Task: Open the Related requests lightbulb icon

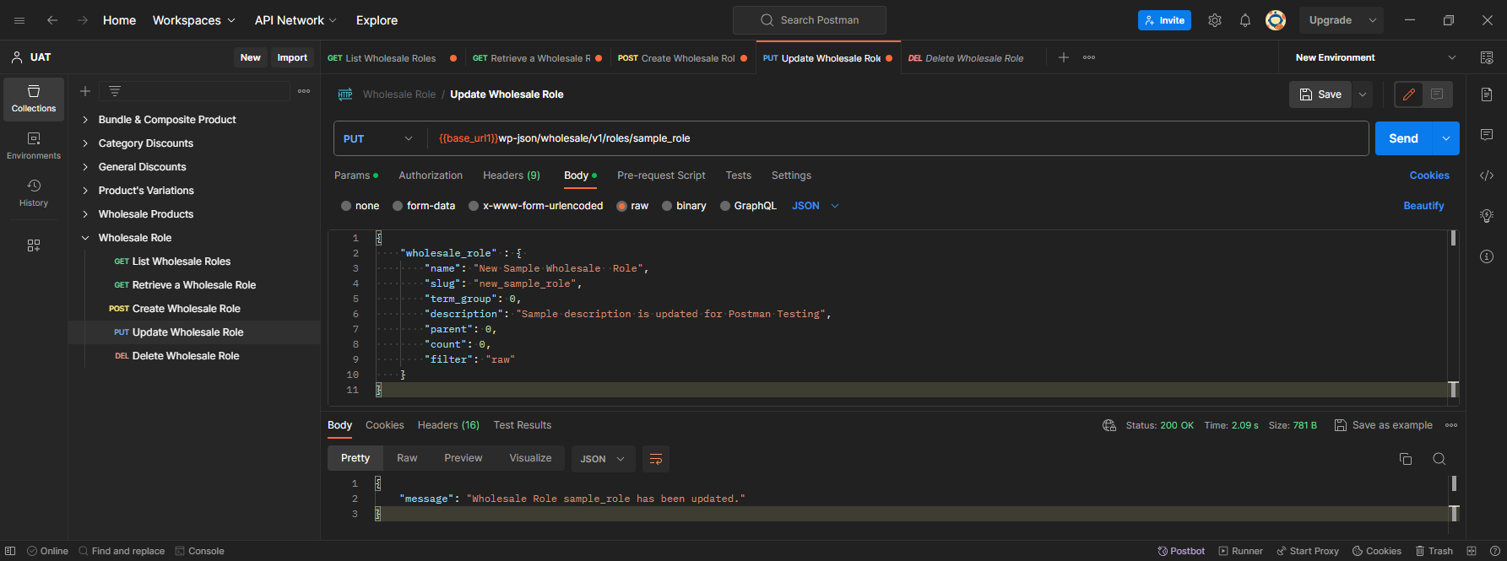Action: pos(1487,216)
